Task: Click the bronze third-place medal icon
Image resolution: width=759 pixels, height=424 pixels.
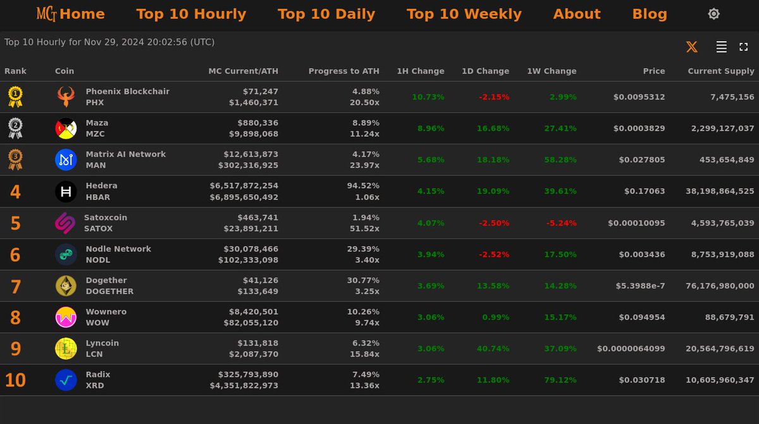Action: (x=15, y=159)
